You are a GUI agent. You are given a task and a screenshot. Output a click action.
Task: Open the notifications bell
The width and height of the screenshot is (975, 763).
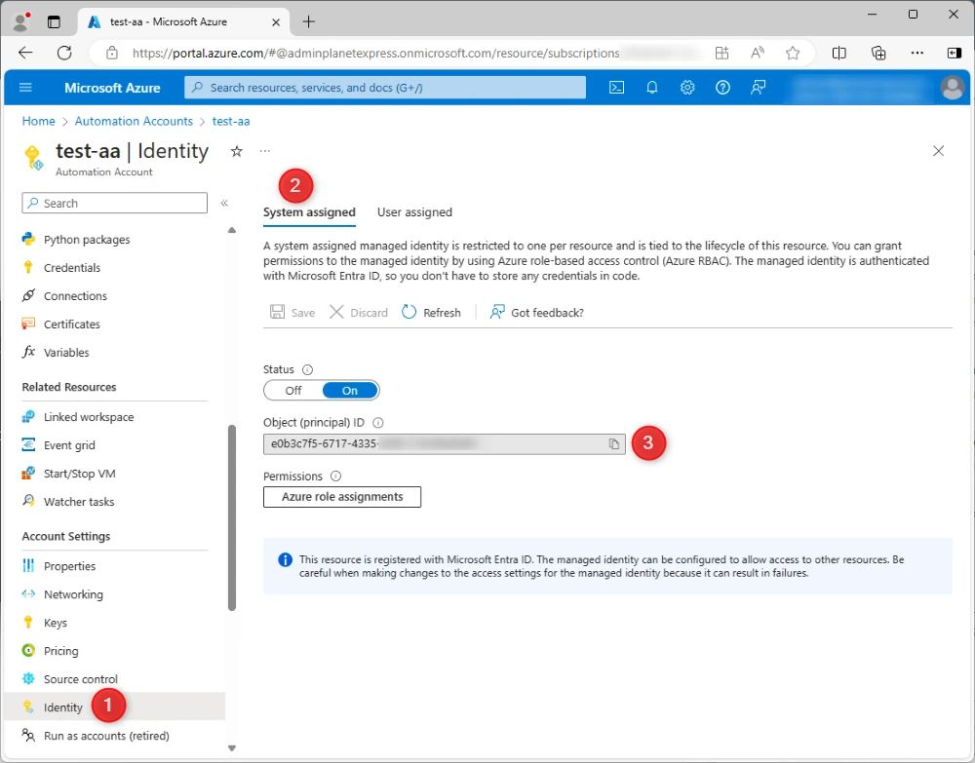(x=651, y=88)
